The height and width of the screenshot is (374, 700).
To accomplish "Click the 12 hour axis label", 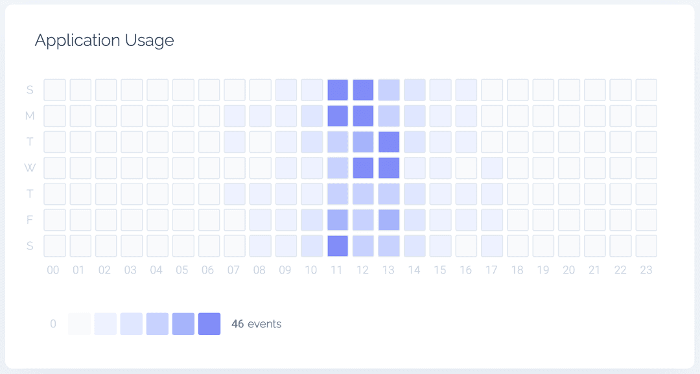I will coord(362,270).
